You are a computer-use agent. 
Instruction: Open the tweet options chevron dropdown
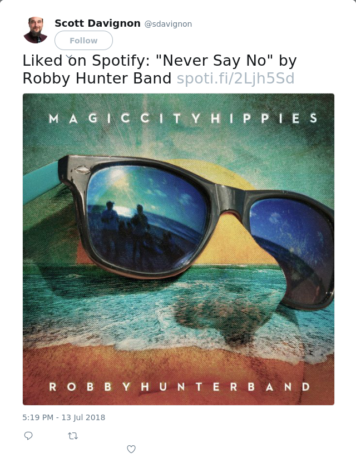pyautogui.click(x=69, y=57)
